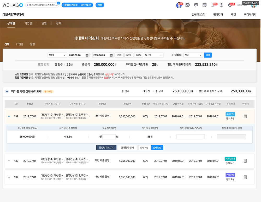This screenshot has width=261, height=202.
Task: Open the end date calendar picker icon
Action: [x=111, y=55]
